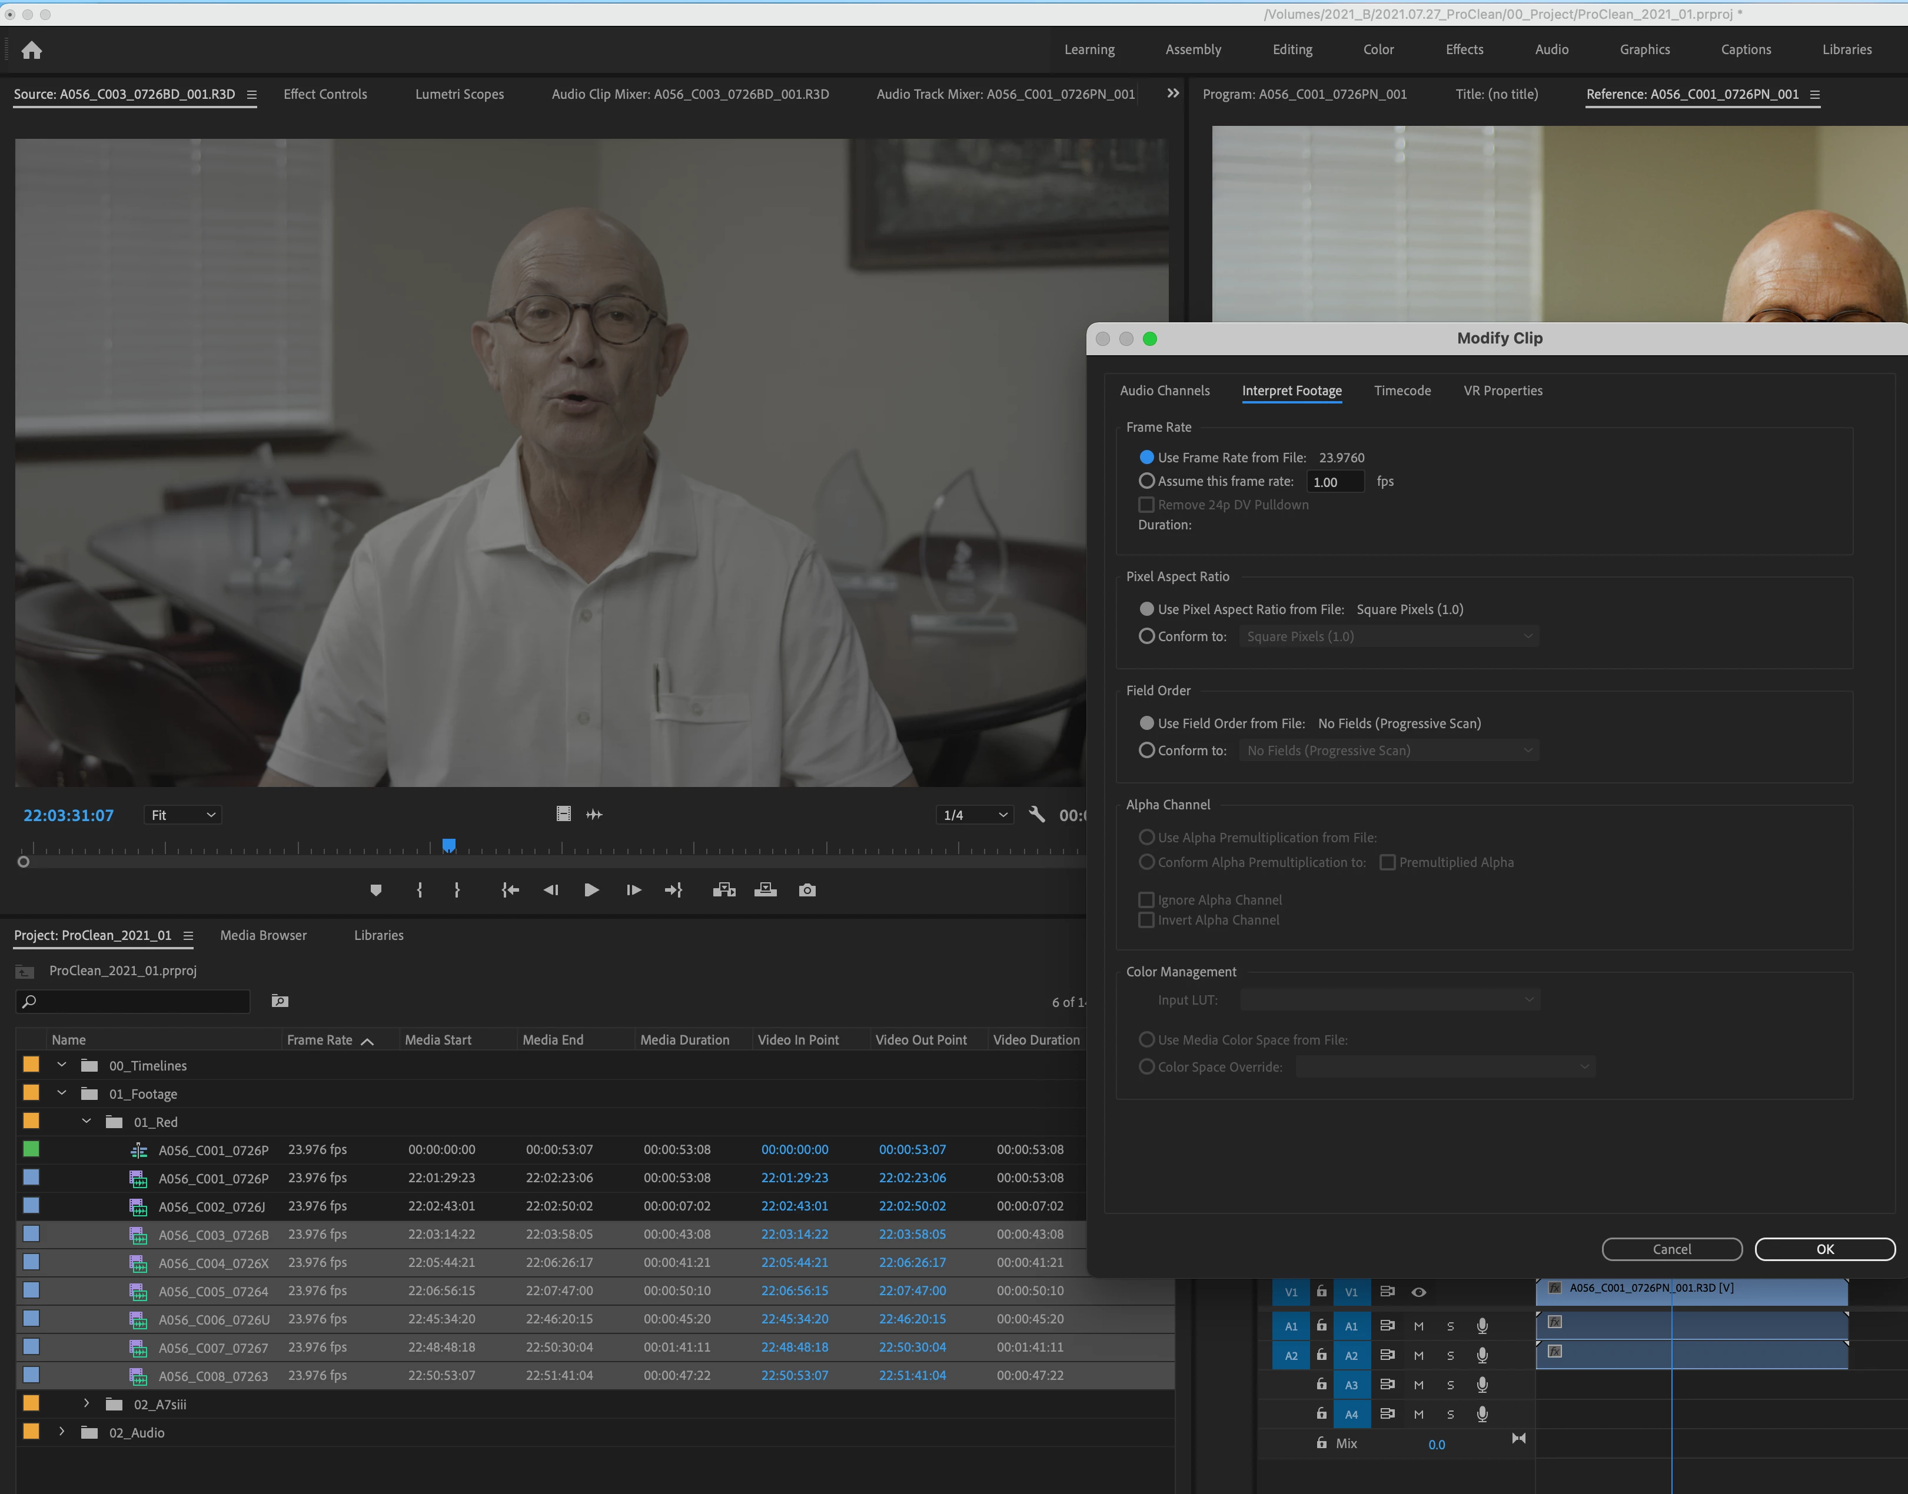The height and width of the screenshot is (1494, 1908).
Task: Toggle V1 track output eye
Action: coord(1419,1292)
